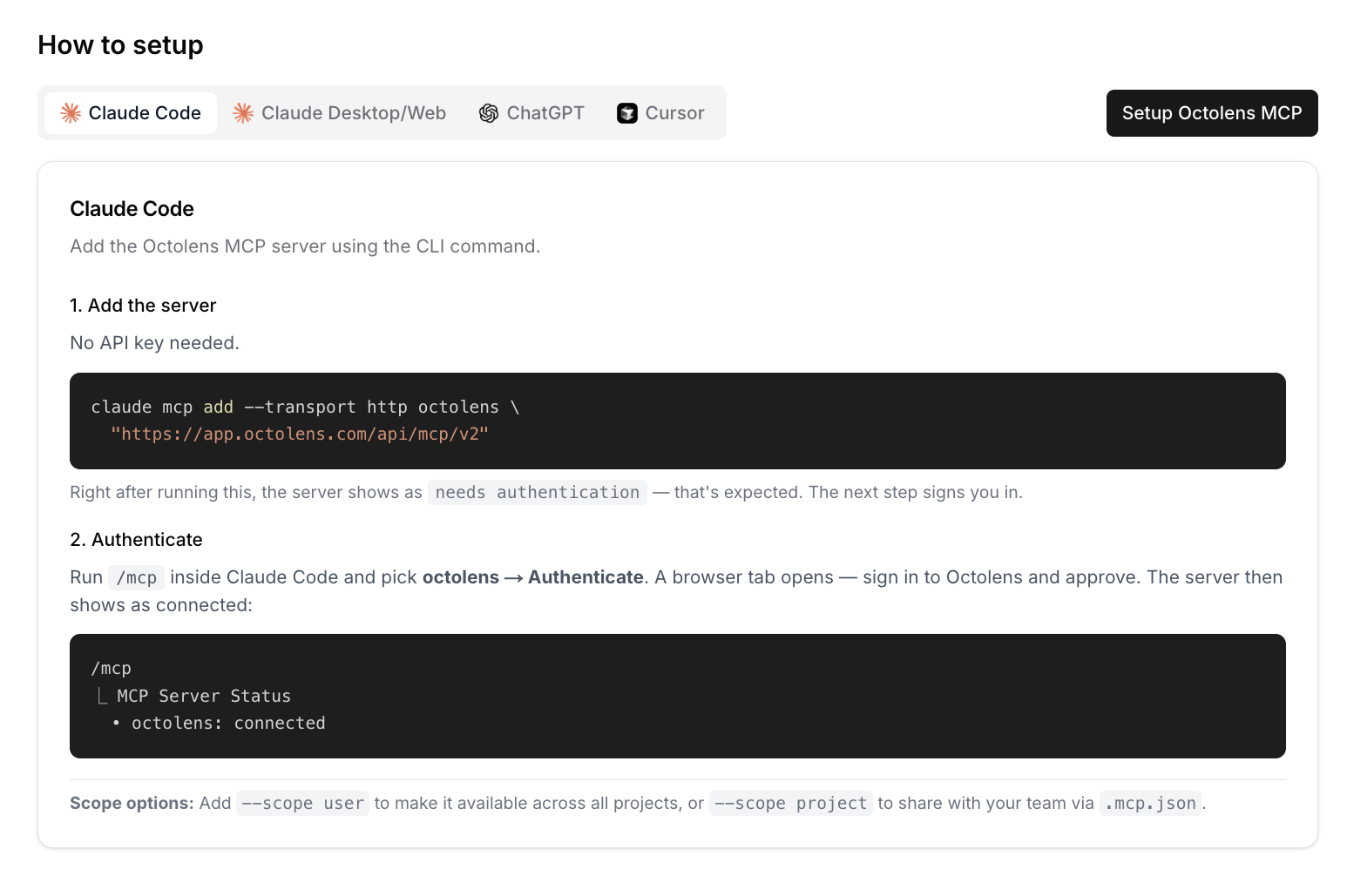This screenshot has height=869, width=1347.
Task: Click the "Scope options:" label
Action: [132, 804]
